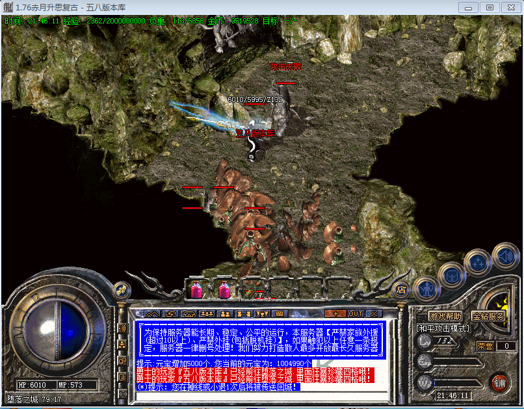This screenshot has height=409, width=524.
Task: Toggle the sound-wave shout channel icon
Action: pos(122,328)
